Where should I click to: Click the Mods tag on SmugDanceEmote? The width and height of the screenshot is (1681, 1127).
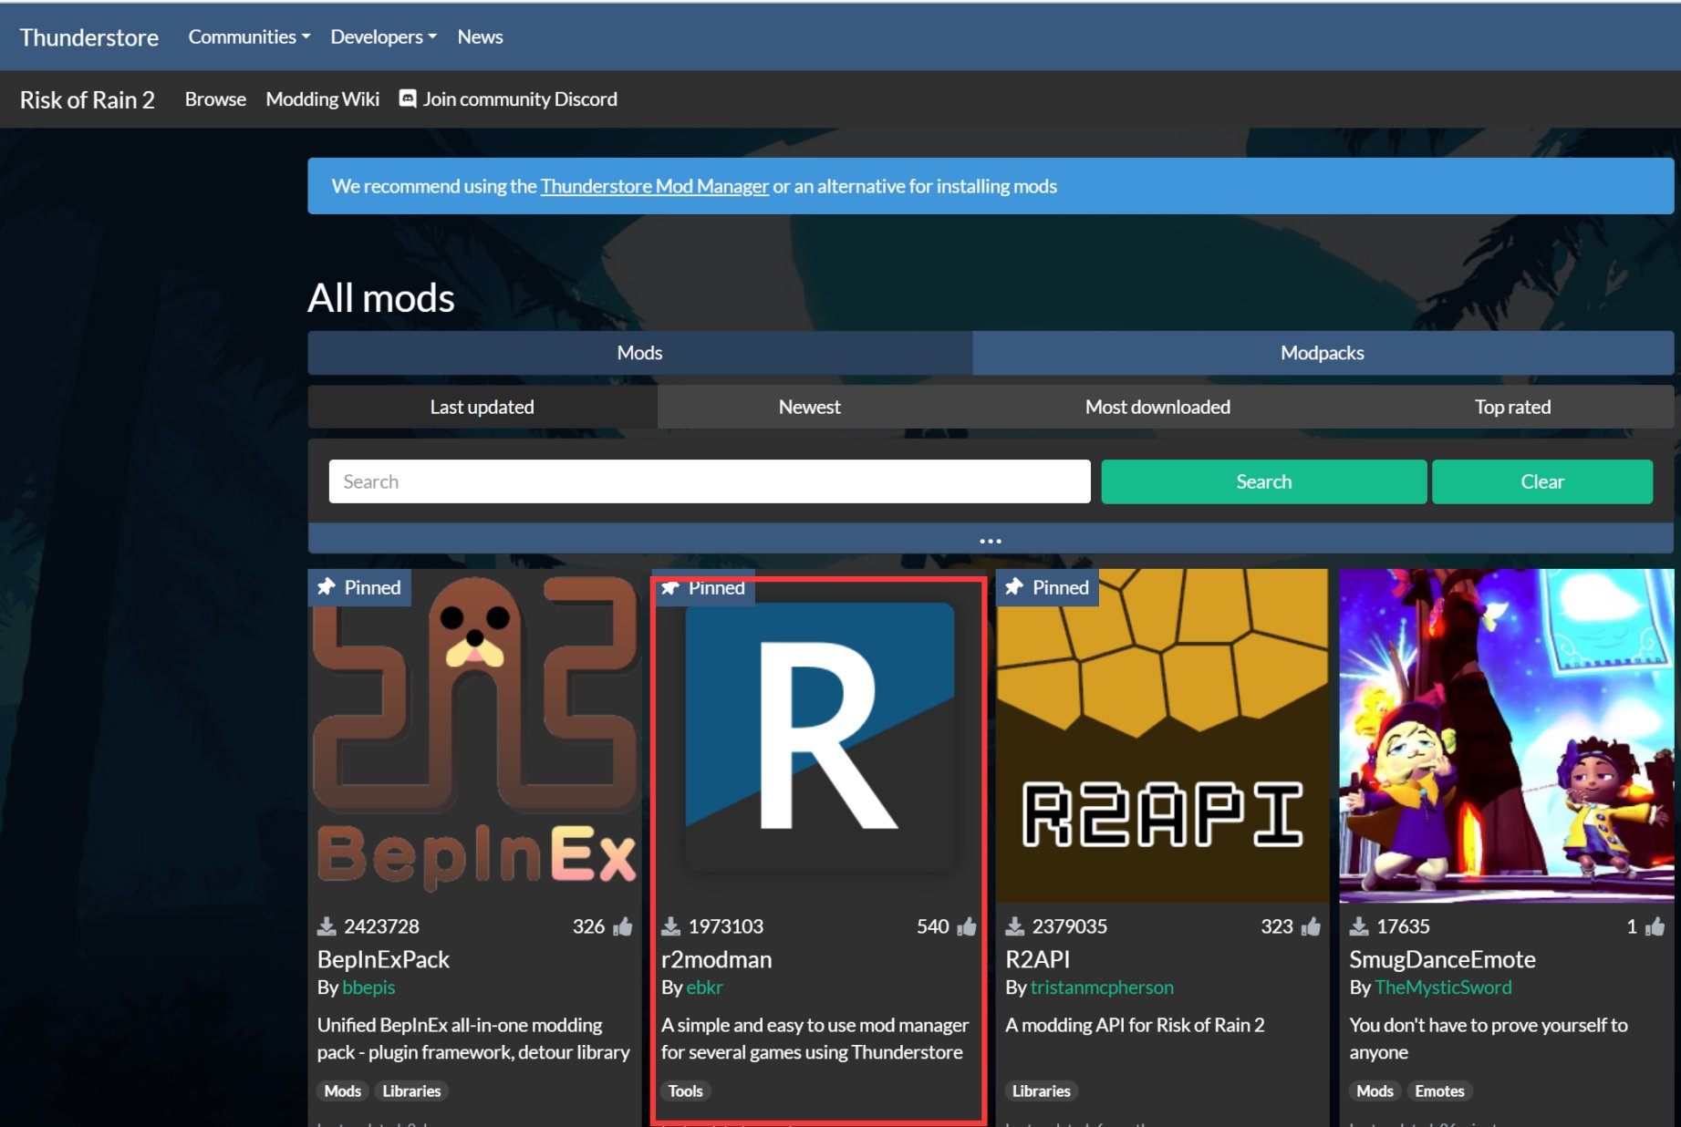[1375, 1091]
